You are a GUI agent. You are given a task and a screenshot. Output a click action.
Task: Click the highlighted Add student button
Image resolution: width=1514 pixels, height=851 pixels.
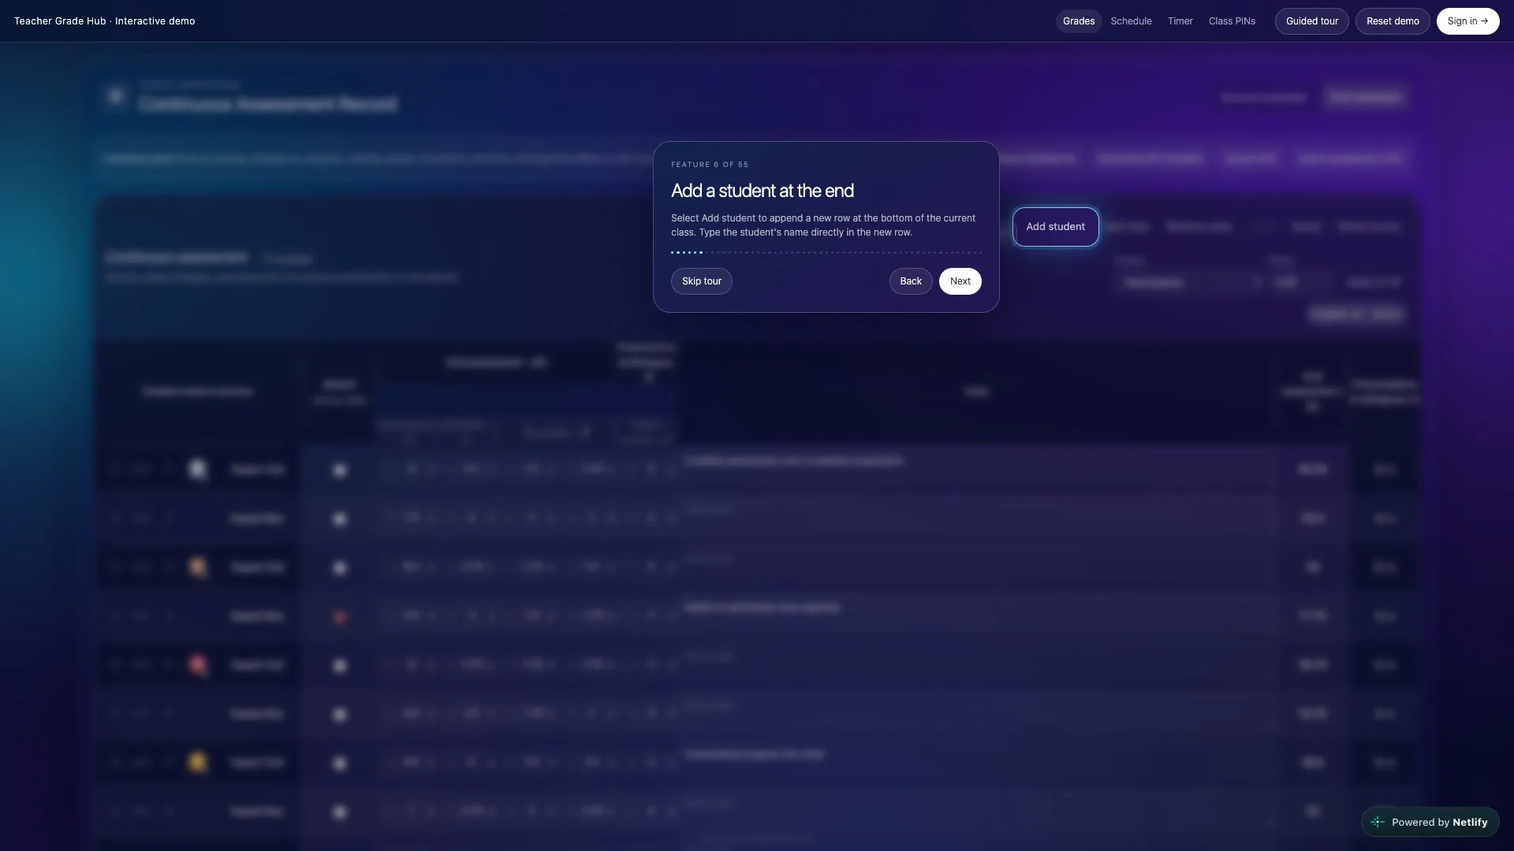[1055, 227]
